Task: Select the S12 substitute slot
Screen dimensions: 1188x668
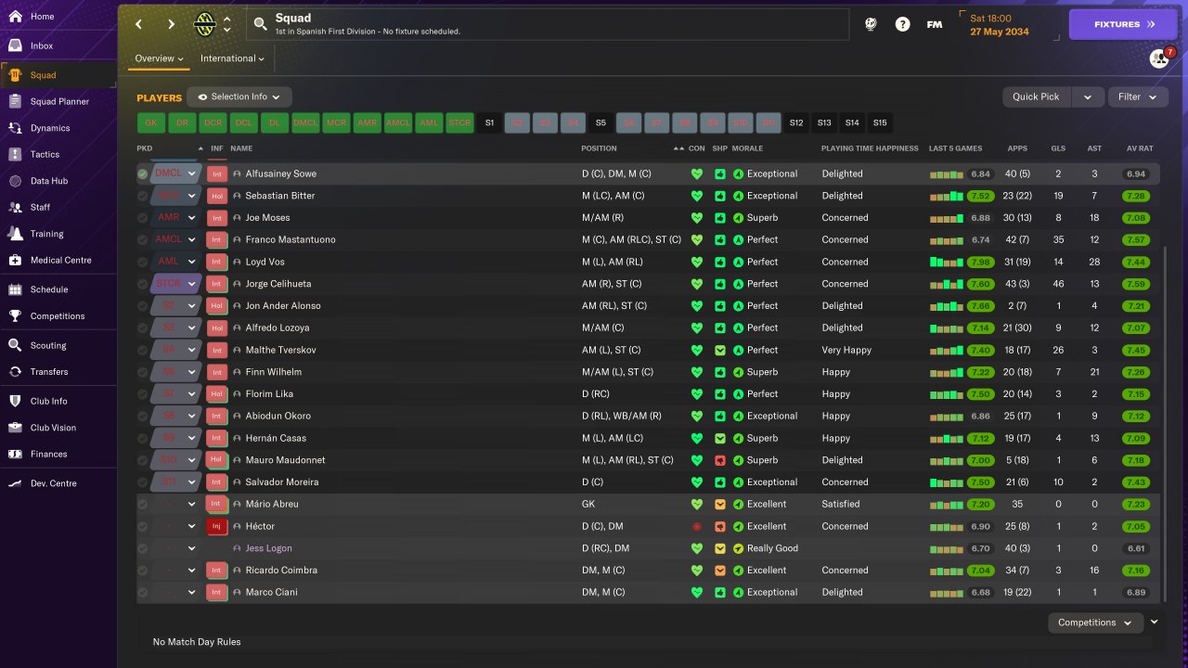Action: (796, 122)
